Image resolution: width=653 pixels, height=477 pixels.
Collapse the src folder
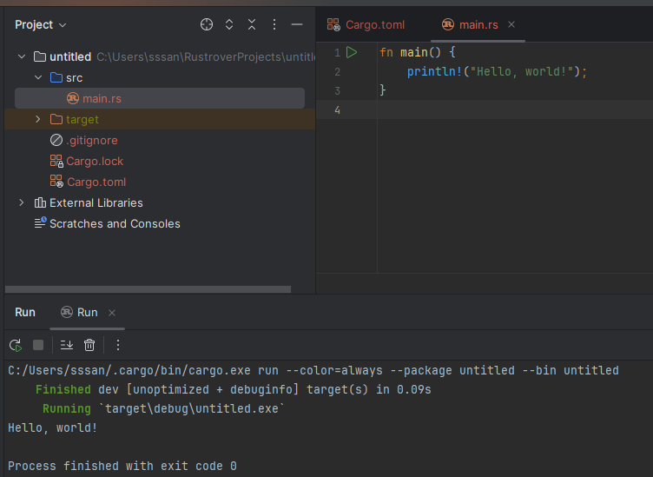pos(38,77)
